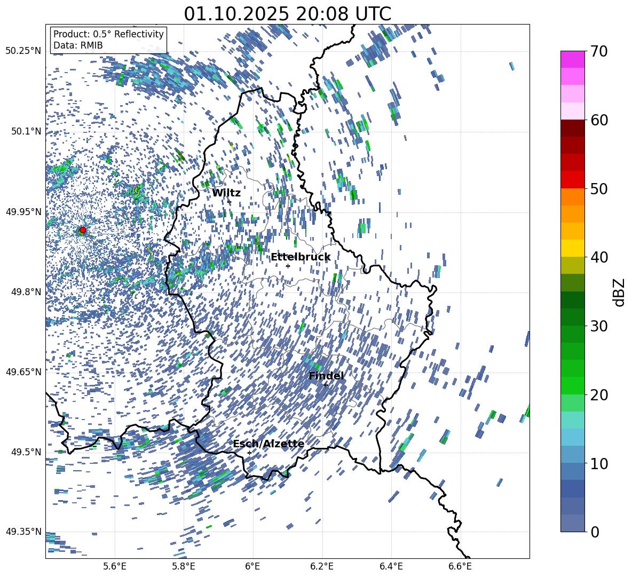Select the Wiltz city label
The image size is (632, 577).
pos(226,193)
